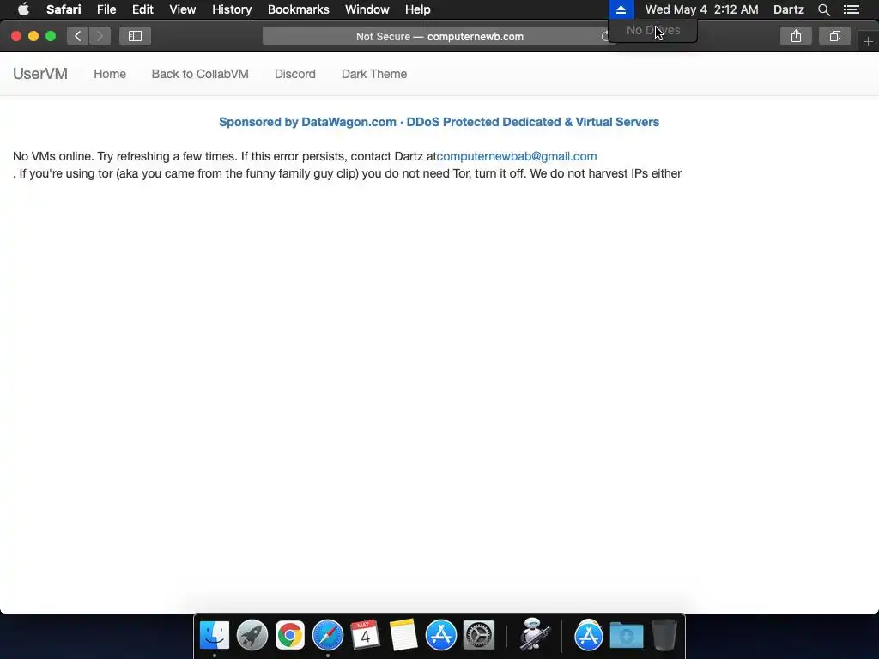The height and width of the screenshot is (659, 879).
Task: Open the Apple menu
Action: (x=23, y=9)
